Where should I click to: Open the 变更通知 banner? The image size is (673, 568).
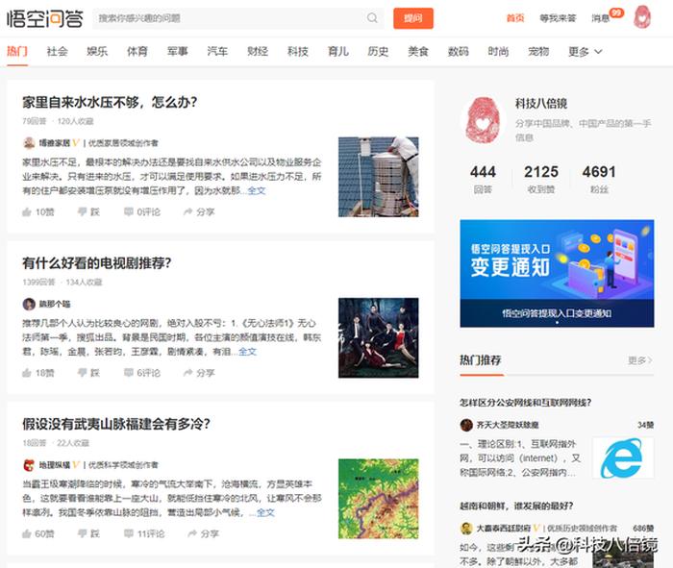557,273
